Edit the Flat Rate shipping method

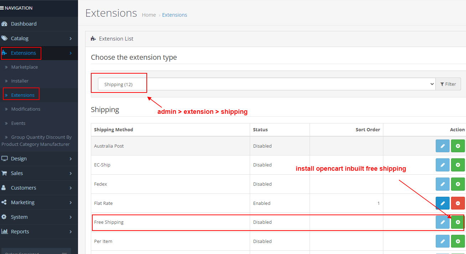coord(442,203)
